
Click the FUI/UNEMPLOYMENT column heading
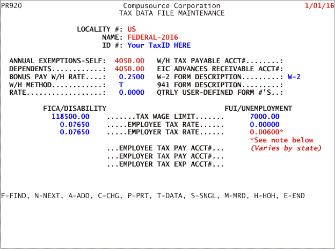[x=258, y=109]
